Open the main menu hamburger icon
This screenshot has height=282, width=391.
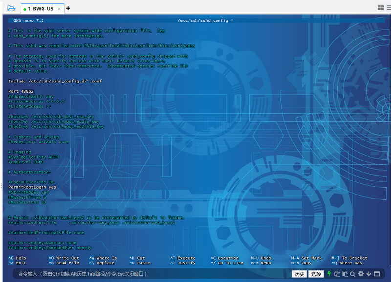point(389,7)
